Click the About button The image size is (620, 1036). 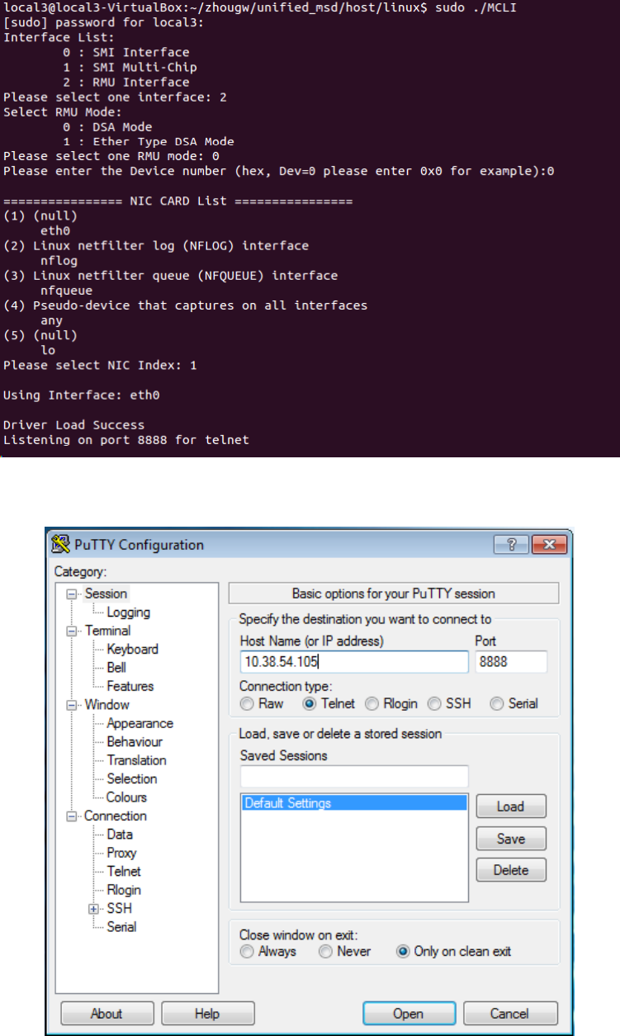tap(106, 1014)
